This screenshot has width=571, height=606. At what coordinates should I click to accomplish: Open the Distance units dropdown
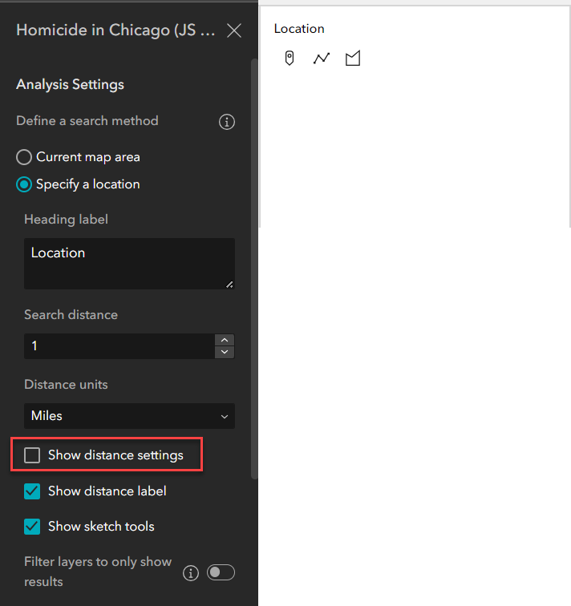129,416
